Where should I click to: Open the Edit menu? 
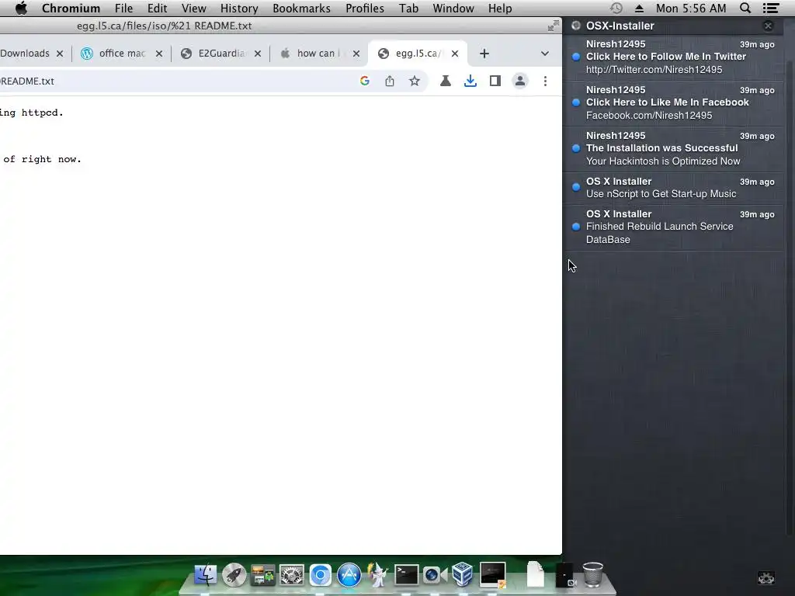point(157,8)
